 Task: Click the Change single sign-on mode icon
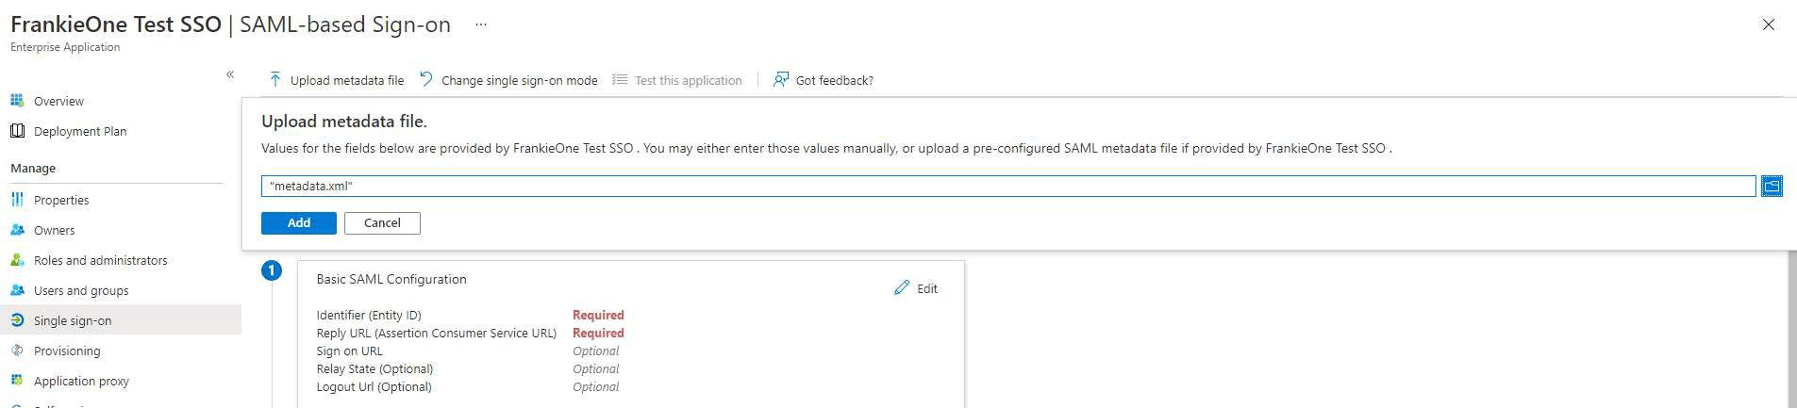tap(426, 80)
